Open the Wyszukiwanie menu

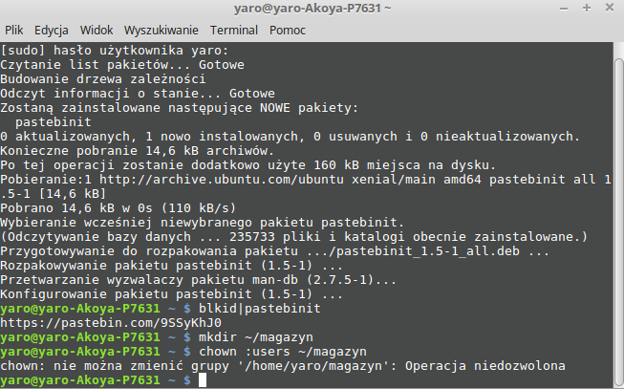pyautogui.click(x=161, y=31)
